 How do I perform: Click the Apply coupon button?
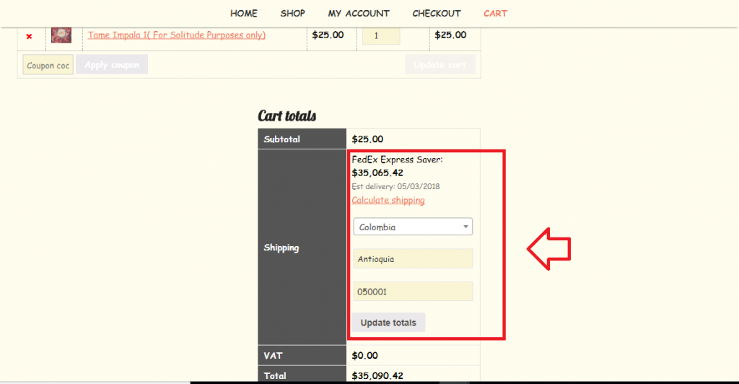point(112,64)
